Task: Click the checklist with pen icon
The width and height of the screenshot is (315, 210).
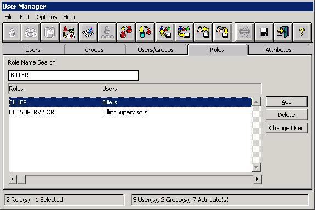Action: 88,32
